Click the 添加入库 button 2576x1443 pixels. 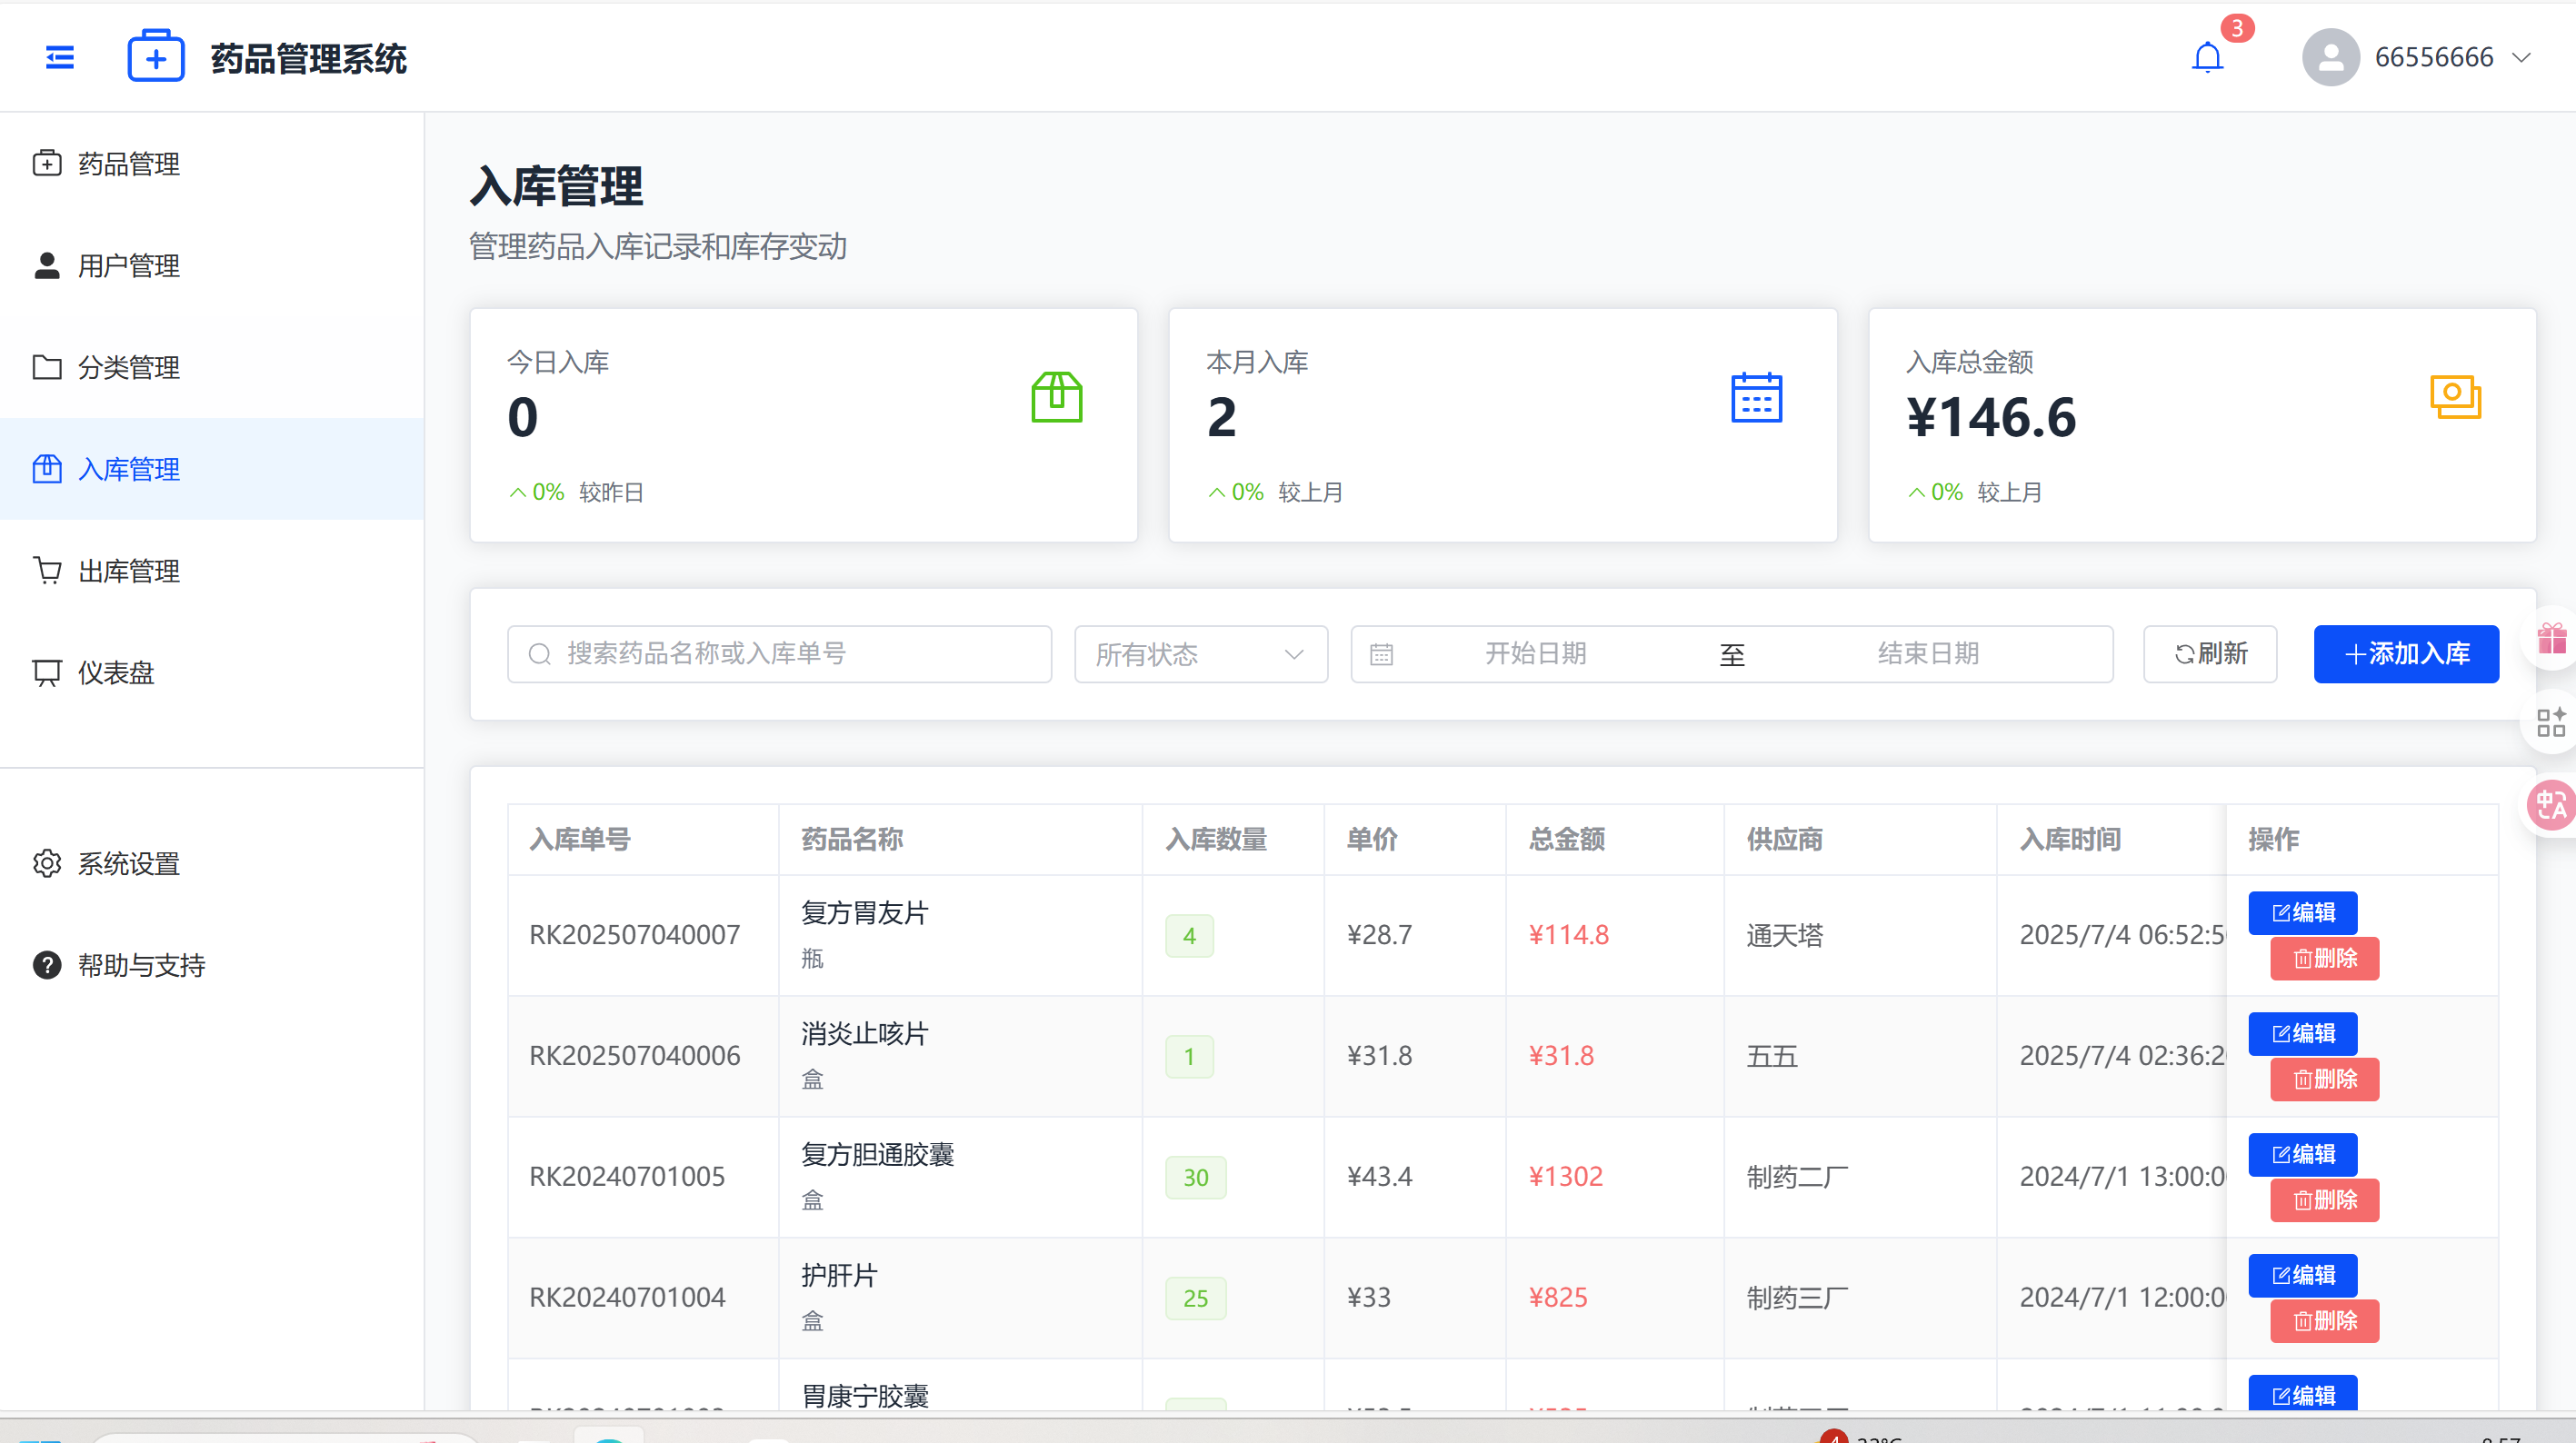tap(2405, 654)
